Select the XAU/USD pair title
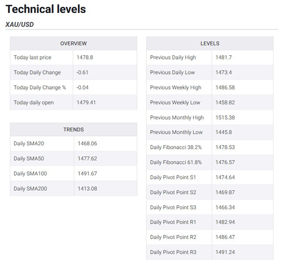Viewport: 283px width, 265px height. coord(19,24)
